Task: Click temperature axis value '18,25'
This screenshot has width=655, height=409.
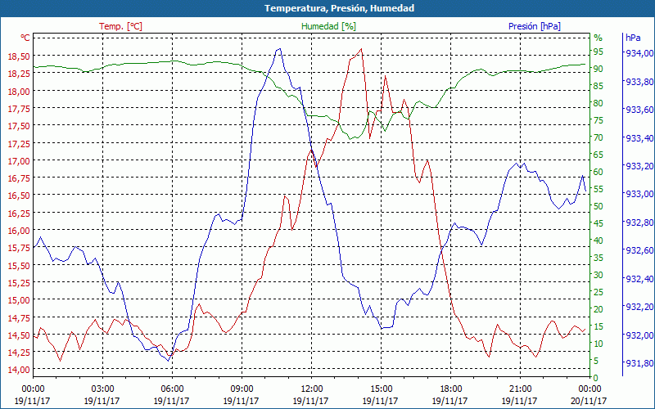Action: coord(18,74)
